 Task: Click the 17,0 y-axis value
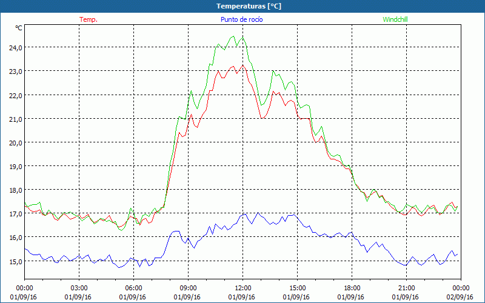tap(16, 214)
